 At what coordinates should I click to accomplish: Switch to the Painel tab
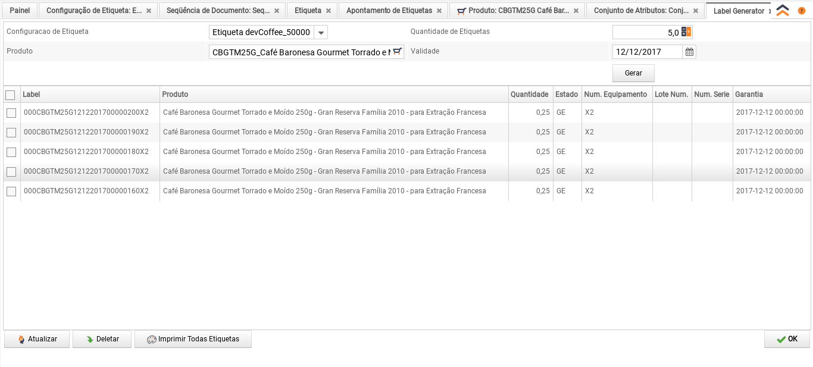tap(20, 11)
